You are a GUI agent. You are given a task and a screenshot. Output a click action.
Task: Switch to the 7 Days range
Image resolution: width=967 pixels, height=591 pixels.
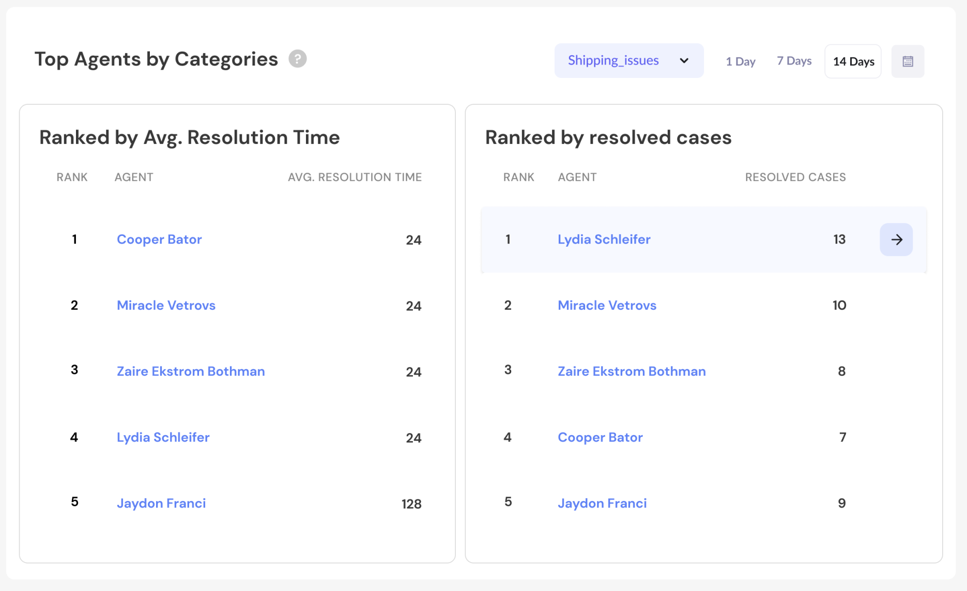(794, 61)
